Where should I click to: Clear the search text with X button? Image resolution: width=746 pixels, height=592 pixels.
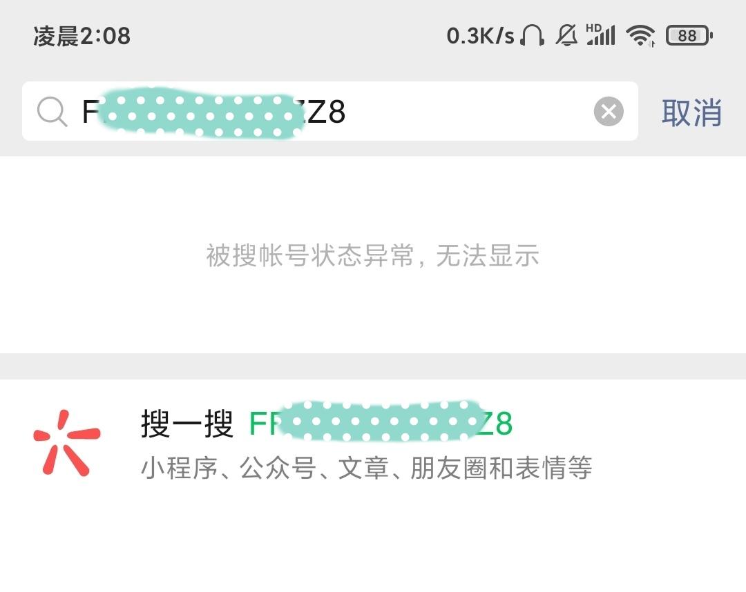(x=609, y=112)
